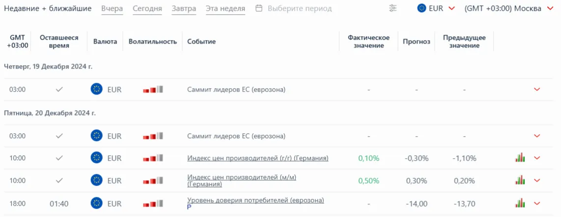Click the Выберите период date field
561x217 pixels.
(299, 9)
